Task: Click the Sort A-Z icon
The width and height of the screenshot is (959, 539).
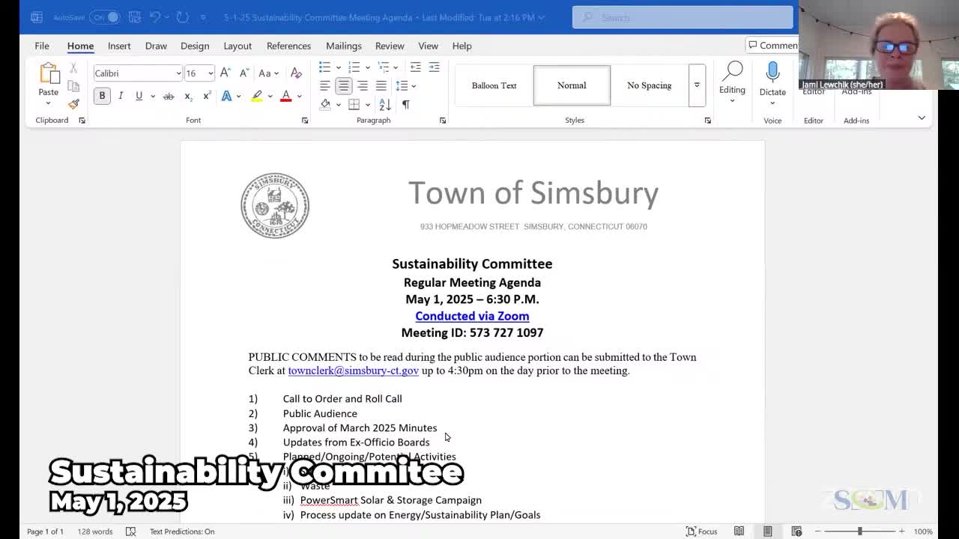Action: (x=385, y=105)
